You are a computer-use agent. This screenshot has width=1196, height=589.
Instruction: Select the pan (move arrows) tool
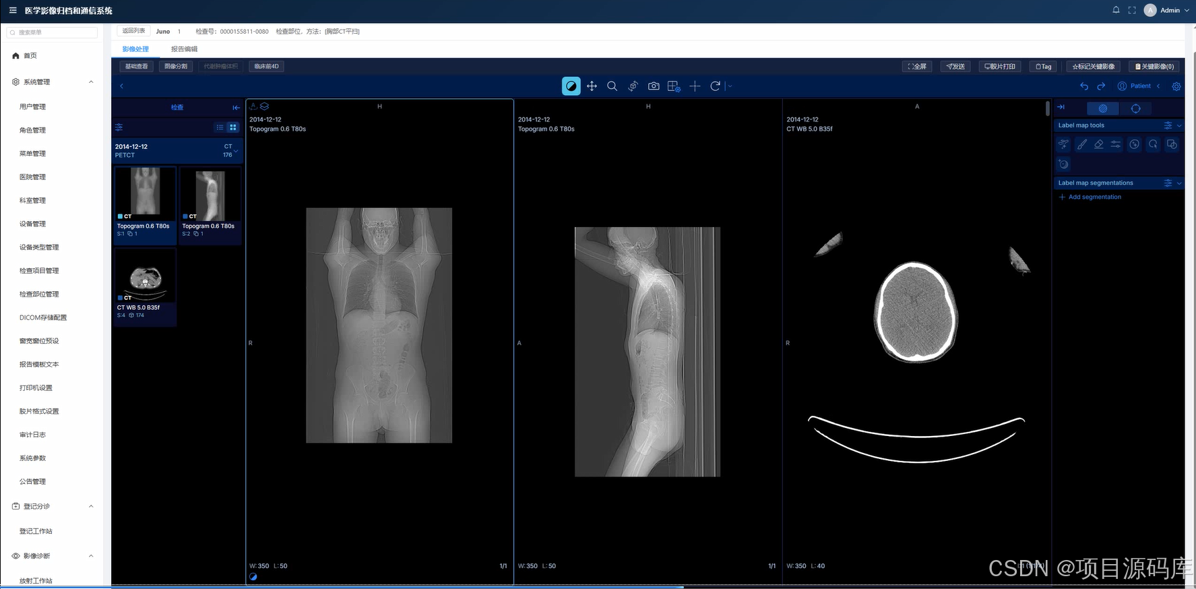[x=592, y=86]
